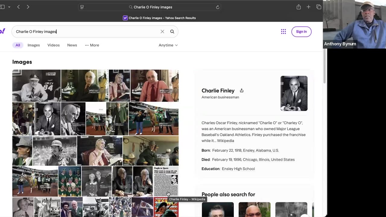The image size is (386, 217).
Task: Open a new browser tab
Action: (308, 7)
